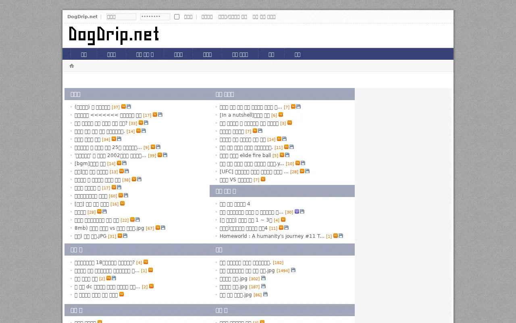This screenshot has width=516, height=323.
Task: Click the [60] comment count
Action: pyautogui.click(x=113, y=196)
